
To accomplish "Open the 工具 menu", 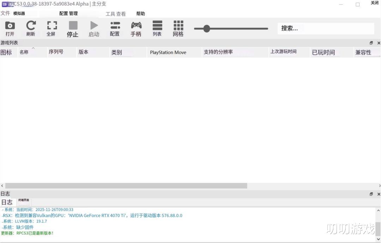I will point(110,14).
